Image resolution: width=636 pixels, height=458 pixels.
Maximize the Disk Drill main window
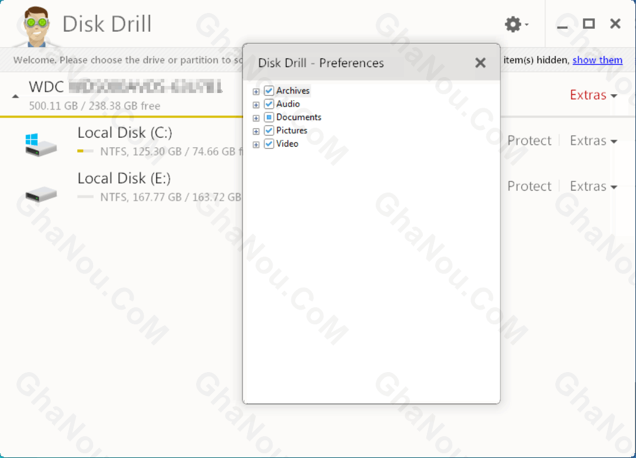pos(588,24)
